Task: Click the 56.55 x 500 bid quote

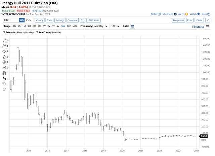Action: click(x=8, y=11)
